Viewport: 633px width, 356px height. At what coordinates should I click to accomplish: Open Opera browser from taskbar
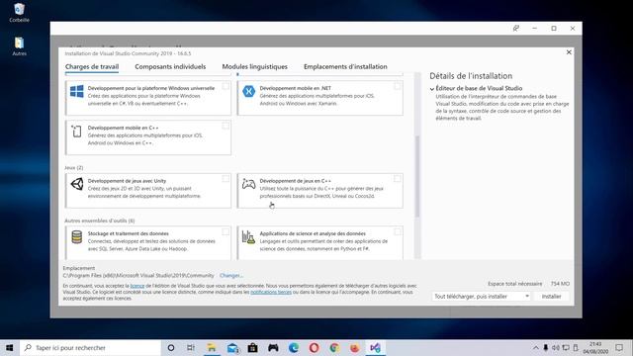point(315,347)
